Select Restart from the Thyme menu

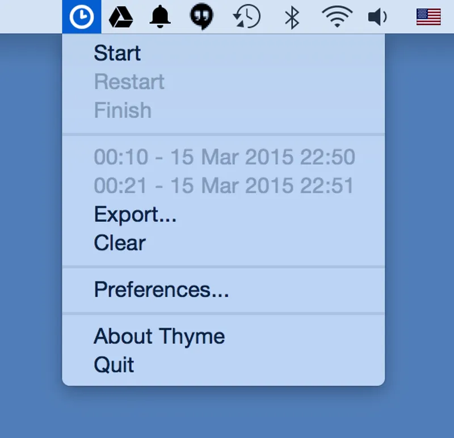pyautogui.click(x=129, y=82)
